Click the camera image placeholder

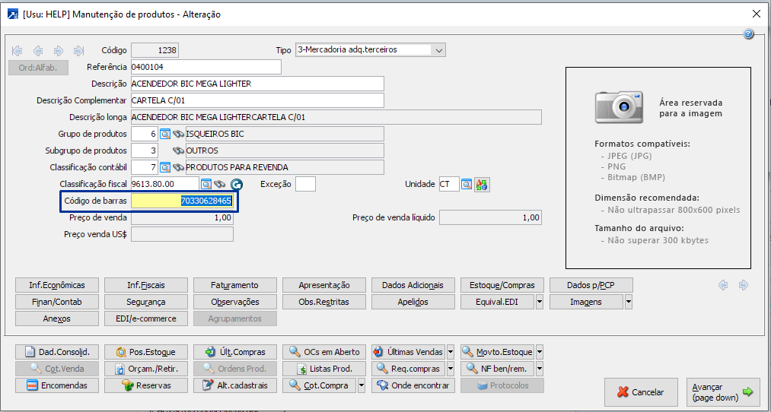623,107
